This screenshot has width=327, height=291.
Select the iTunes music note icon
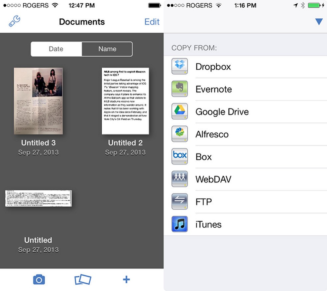click(x=179, y=224)
